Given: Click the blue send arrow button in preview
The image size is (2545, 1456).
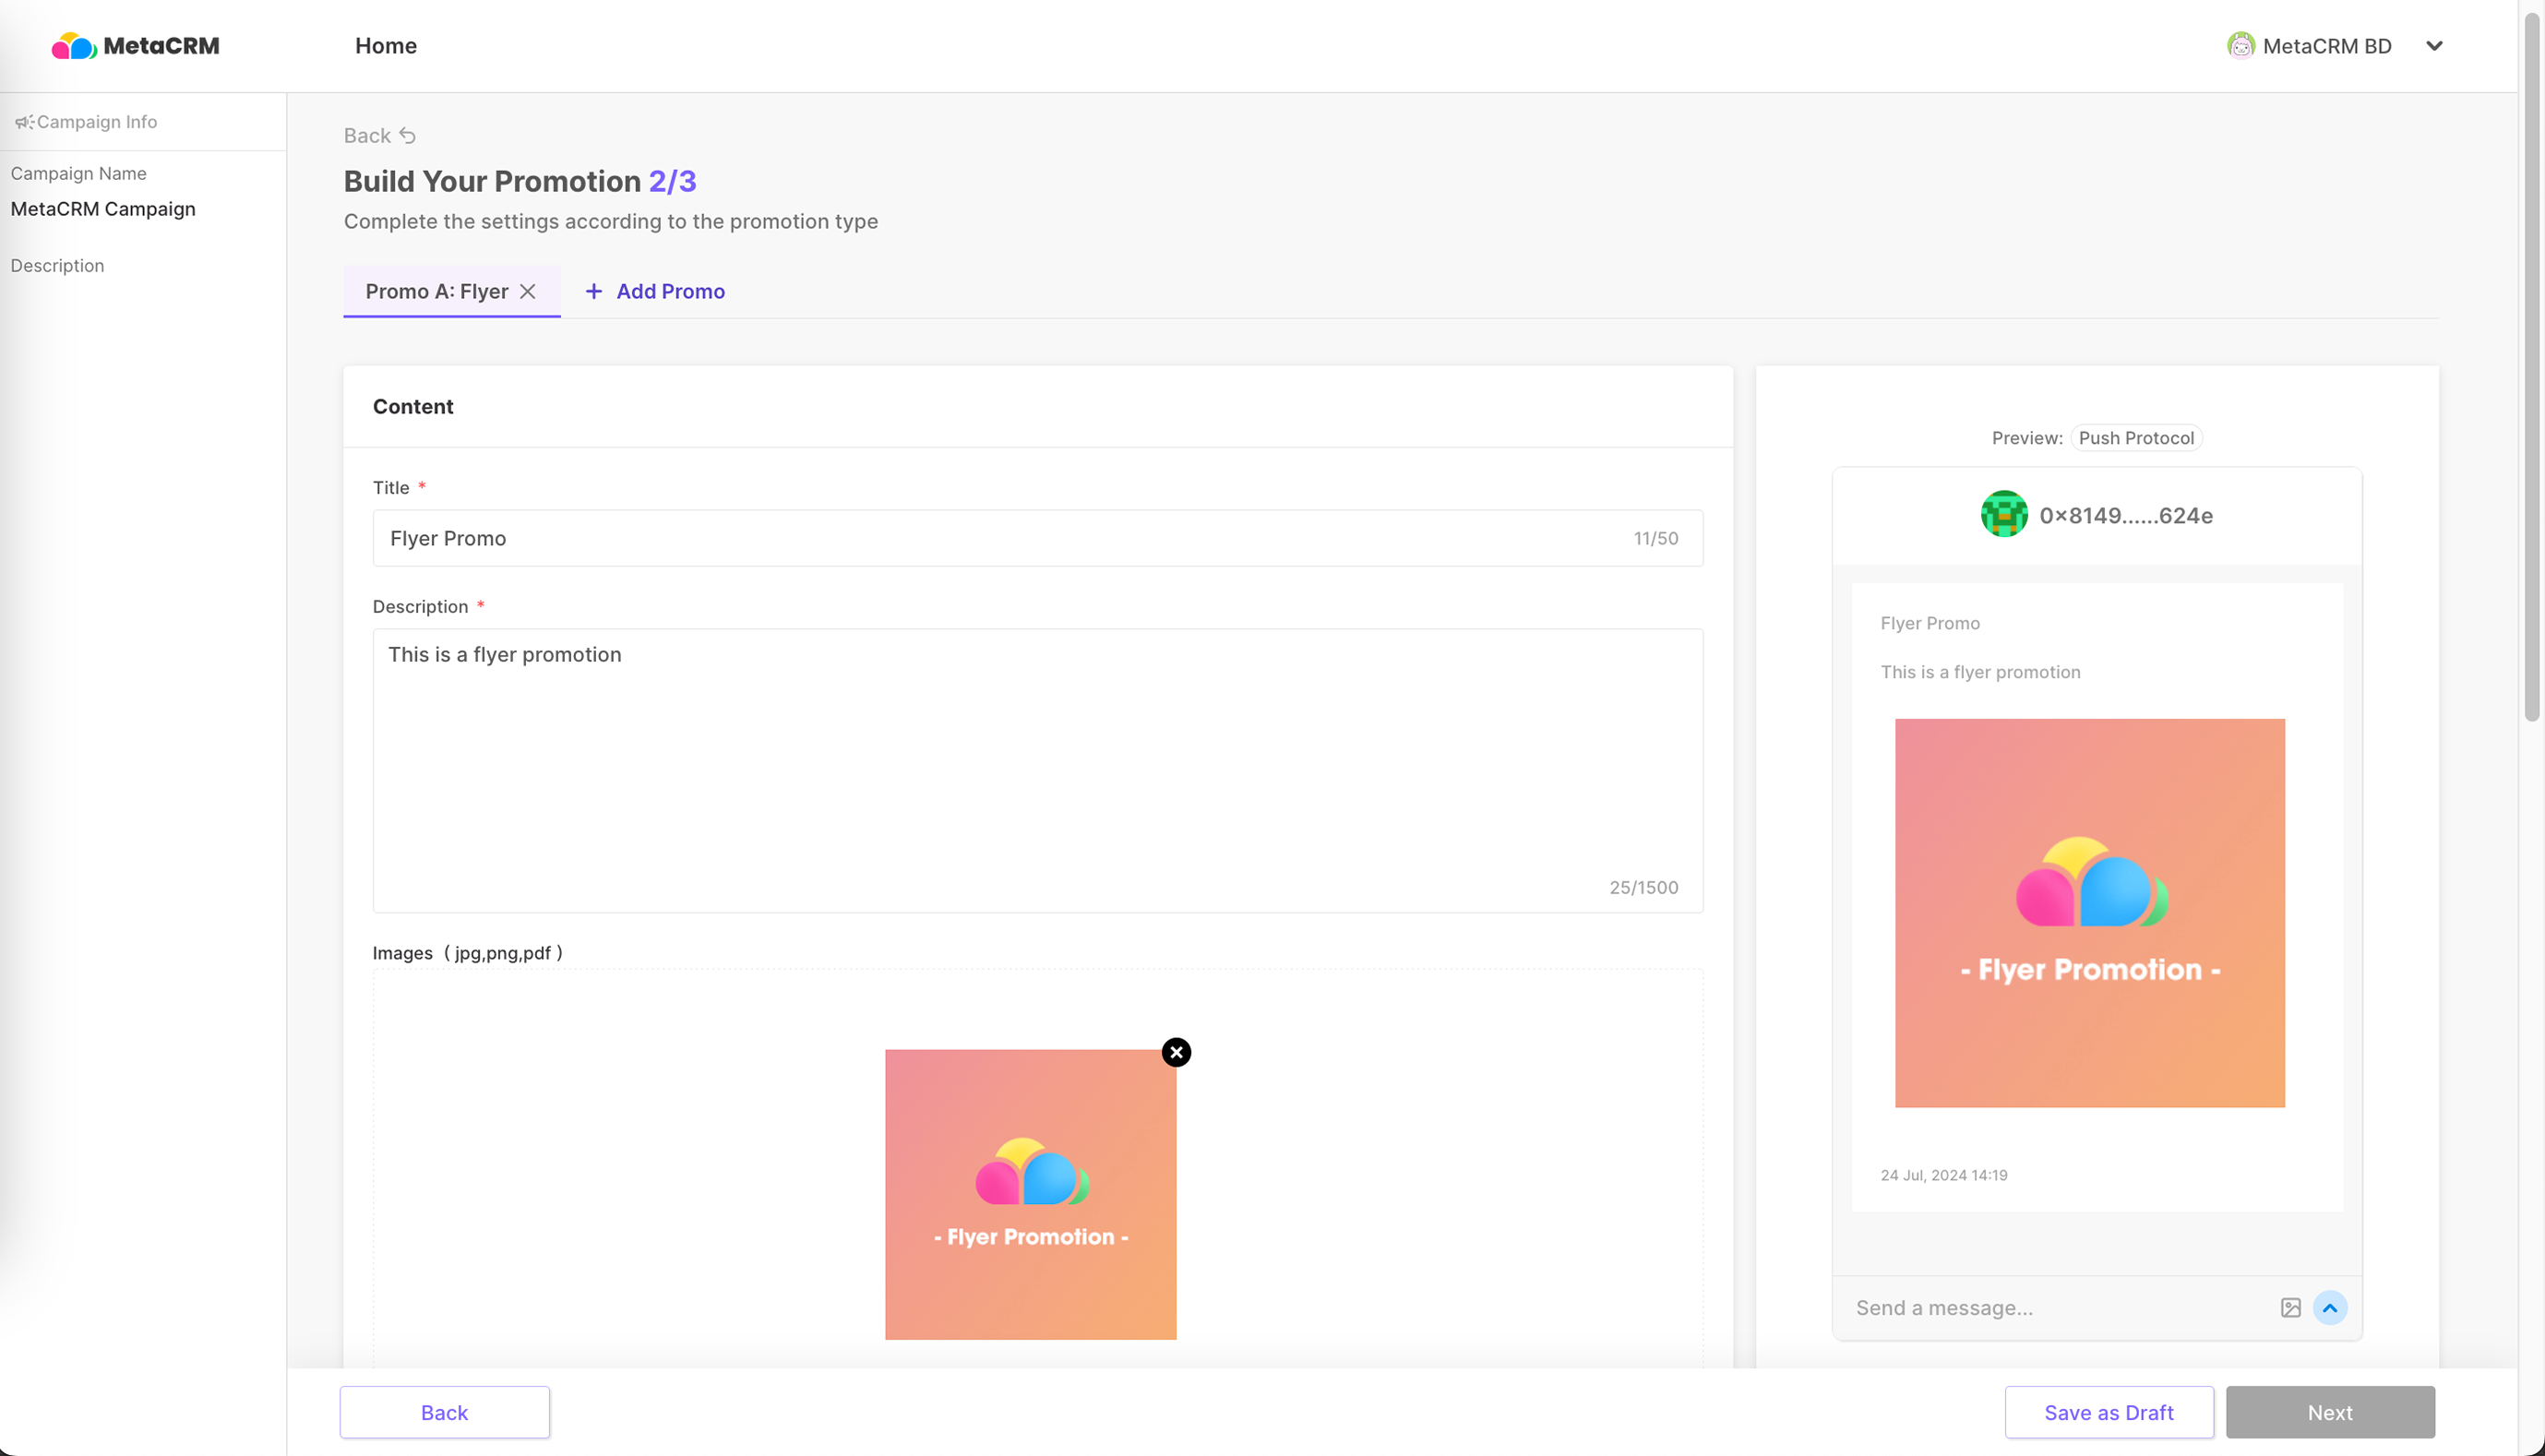Looking at the screenshot, I should tap(2330, 1308).
